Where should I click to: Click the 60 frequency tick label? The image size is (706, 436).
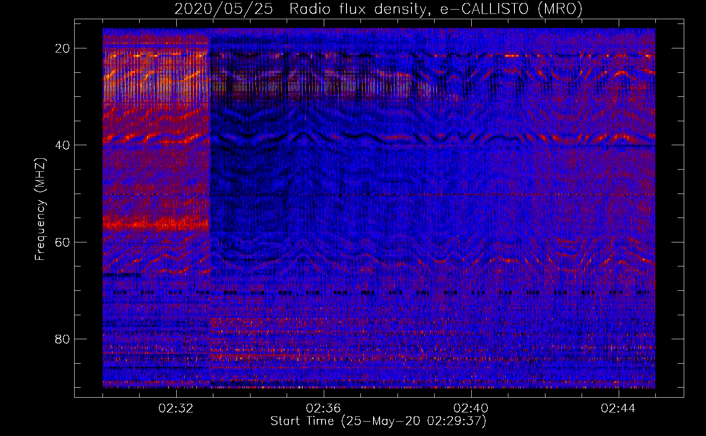pos(63,242)
